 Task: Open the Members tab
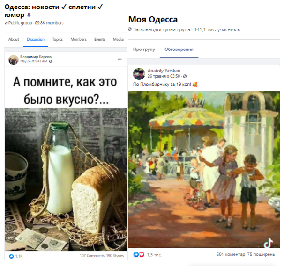(x=78, y=39)
